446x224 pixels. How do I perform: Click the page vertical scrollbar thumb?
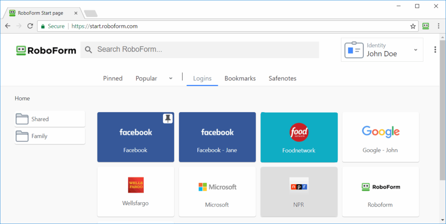[443, 110]
